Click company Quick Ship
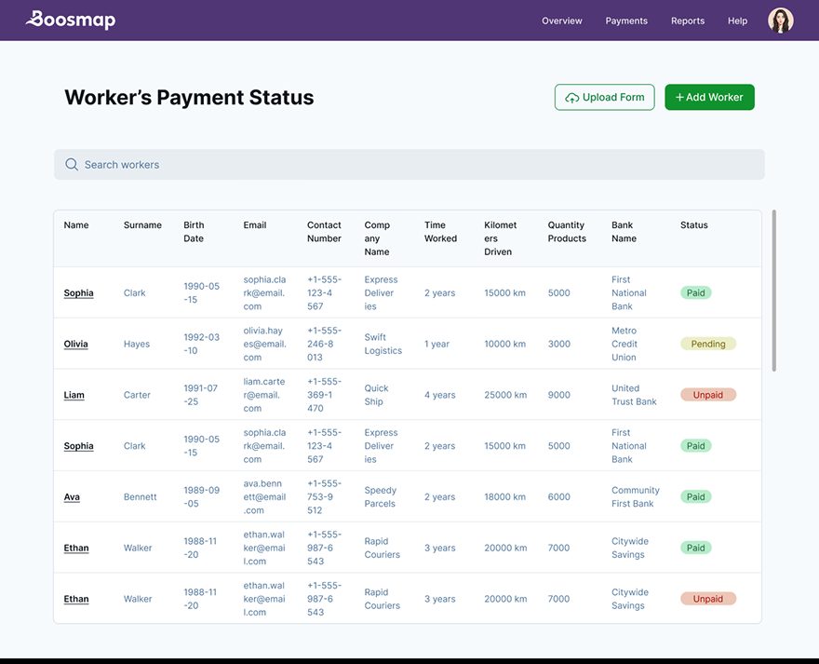 coord(376,395)
